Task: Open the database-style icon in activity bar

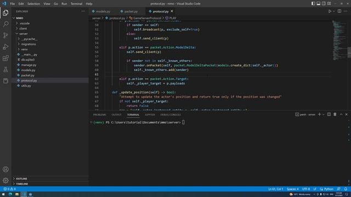Action: click(x=5, y=81)
